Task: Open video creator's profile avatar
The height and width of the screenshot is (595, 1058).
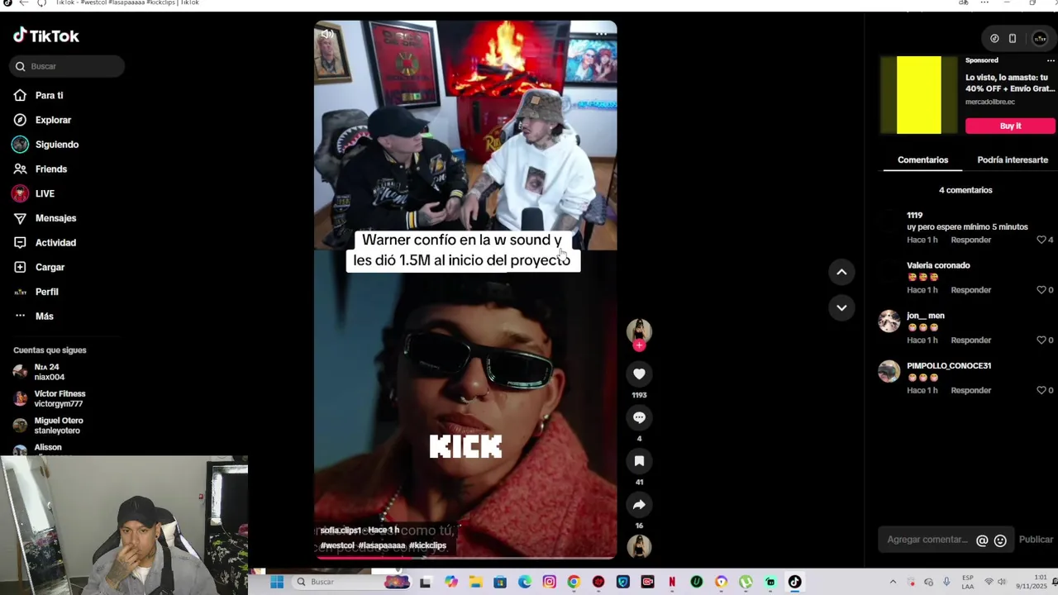Action: (639, 331)
